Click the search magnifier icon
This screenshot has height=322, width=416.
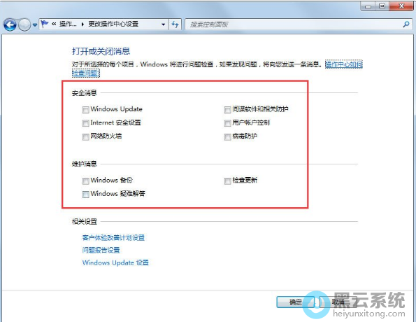pos(406,24)
